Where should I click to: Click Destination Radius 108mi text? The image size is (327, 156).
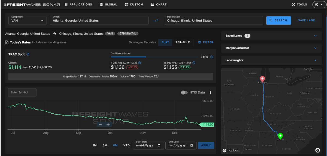tap(103, 77)
